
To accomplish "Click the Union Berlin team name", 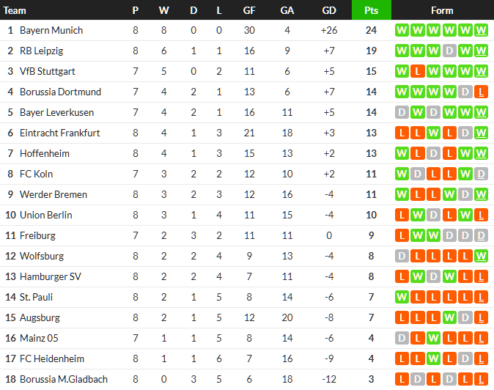I will 46,215.
